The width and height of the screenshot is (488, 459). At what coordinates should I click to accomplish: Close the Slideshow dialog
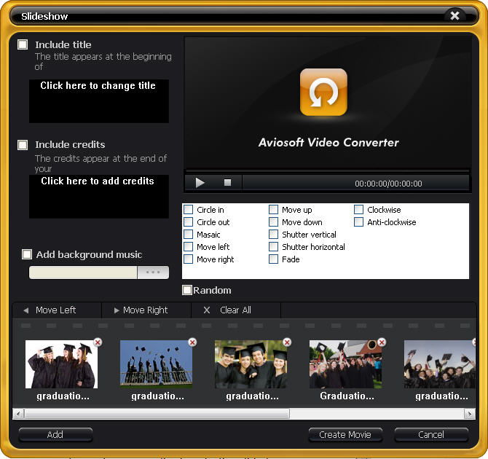tap(454, 15)
